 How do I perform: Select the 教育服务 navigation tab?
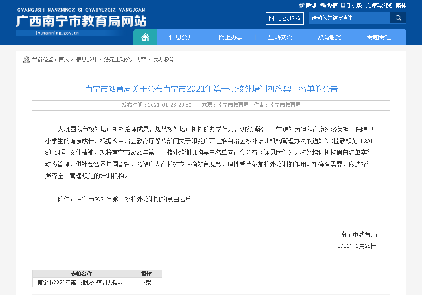329,37
